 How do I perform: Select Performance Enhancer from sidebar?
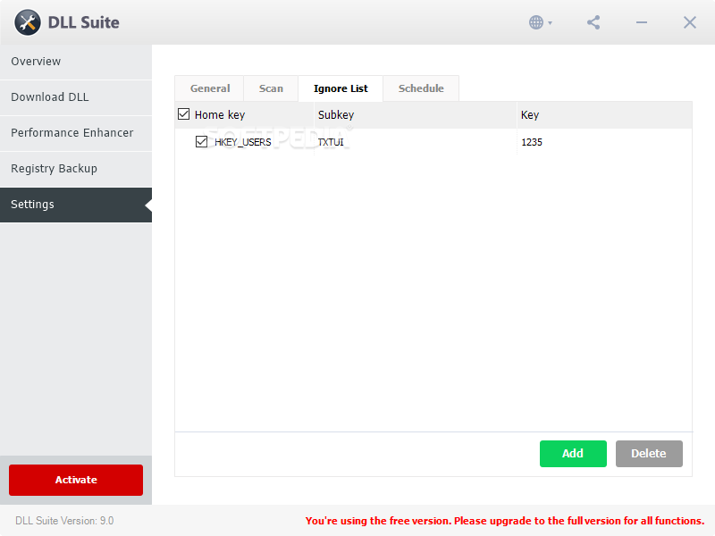click(76, 132)
